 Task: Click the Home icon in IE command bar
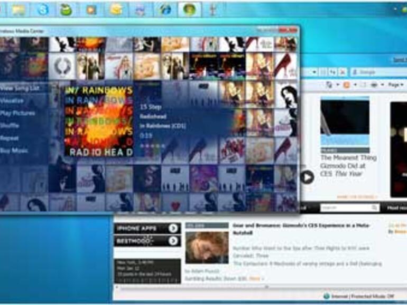(x=329, y=85)
